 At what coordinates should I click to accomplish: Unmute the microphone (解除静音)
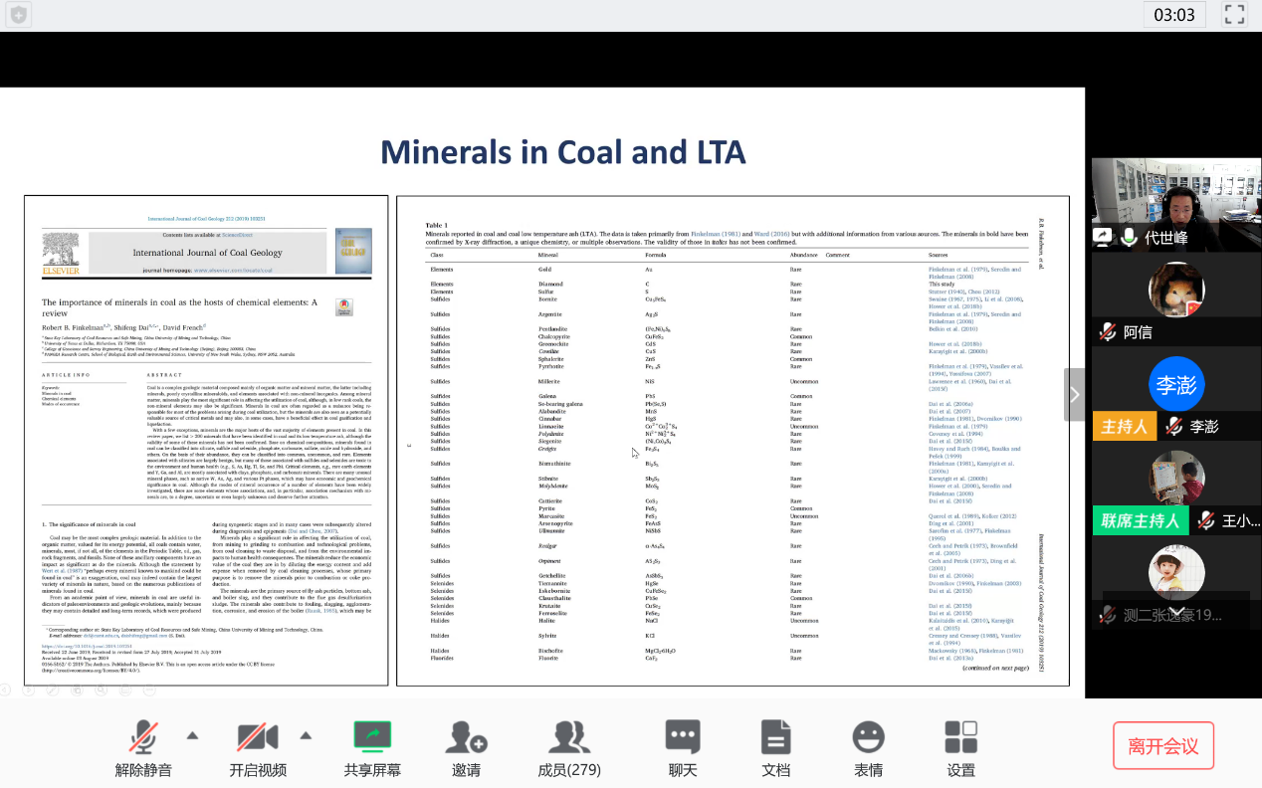pyautogui.click(x=143, y=747)
